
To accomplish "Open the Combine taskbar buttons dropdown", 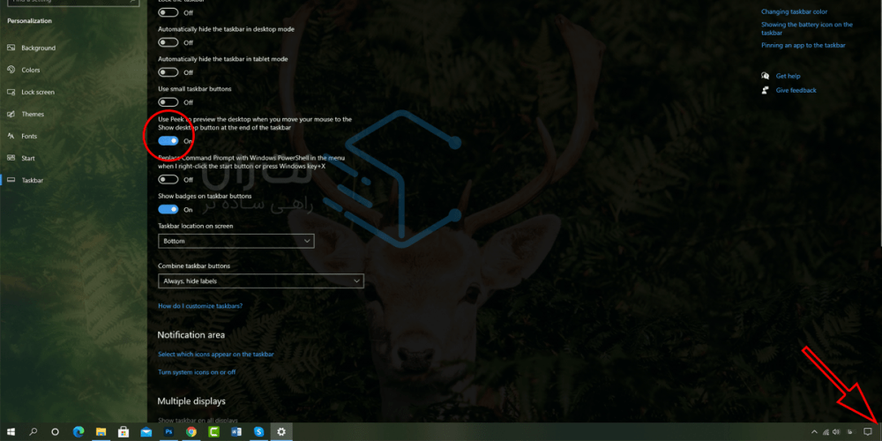I will (x=260, y=280).
